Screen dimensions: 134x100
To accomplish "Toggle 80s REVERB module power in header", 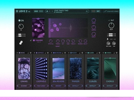I will click(54, 53).
